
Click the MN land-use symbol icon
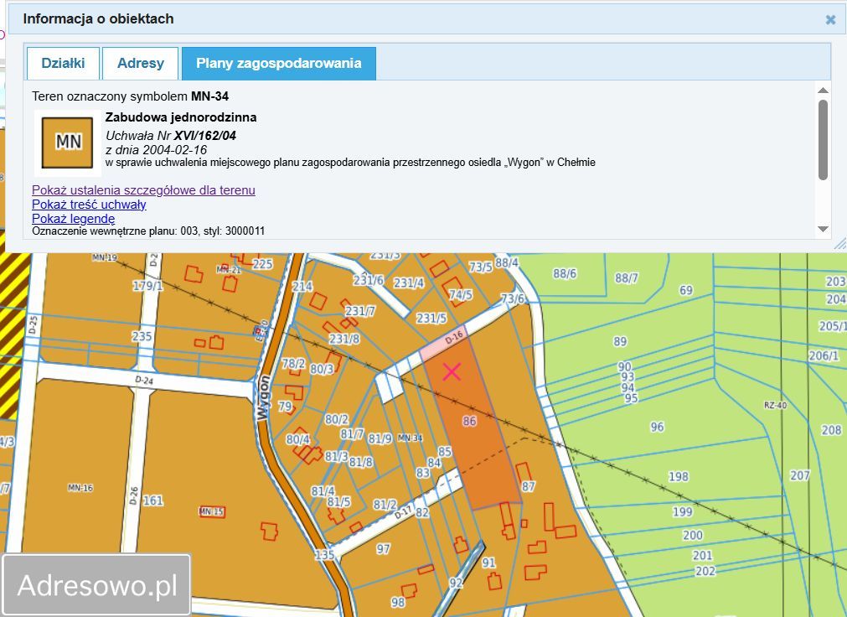coord(68,143)
